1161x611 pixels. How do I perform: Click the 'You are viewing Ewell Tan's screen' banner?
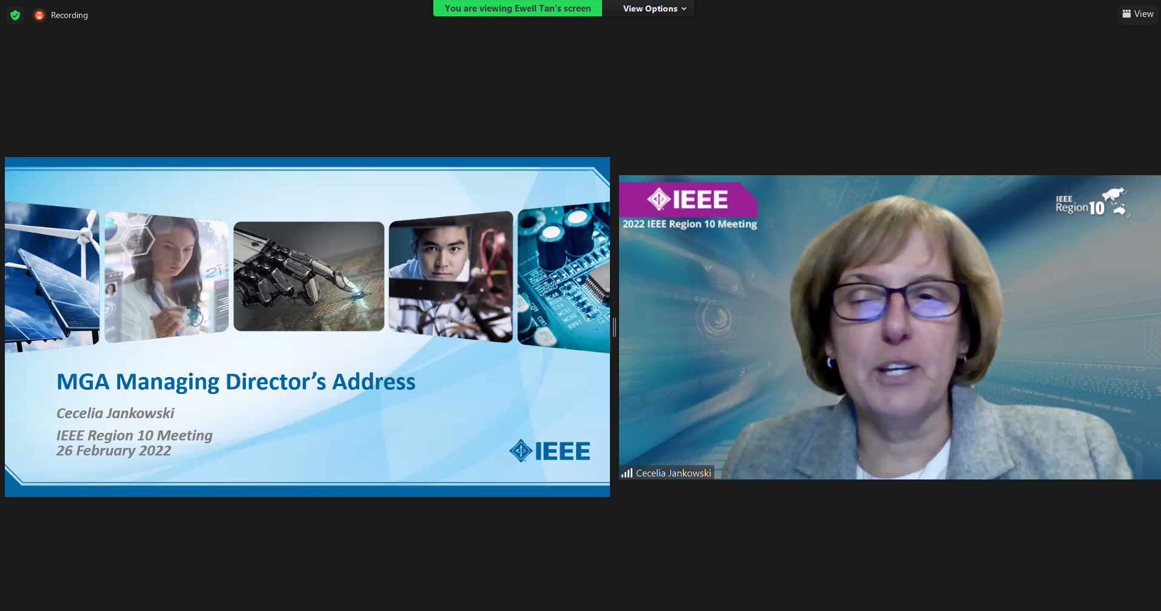click(x=518, y=8)
